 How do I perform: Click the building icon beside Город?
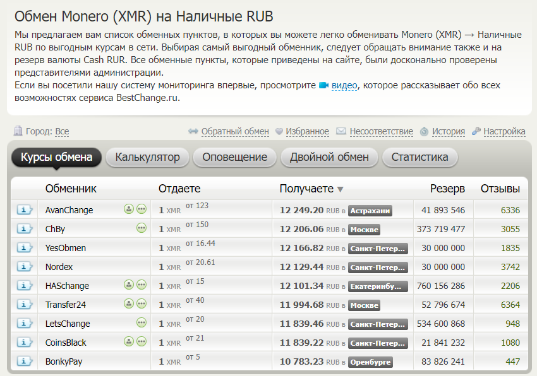(x=18, y=131)
